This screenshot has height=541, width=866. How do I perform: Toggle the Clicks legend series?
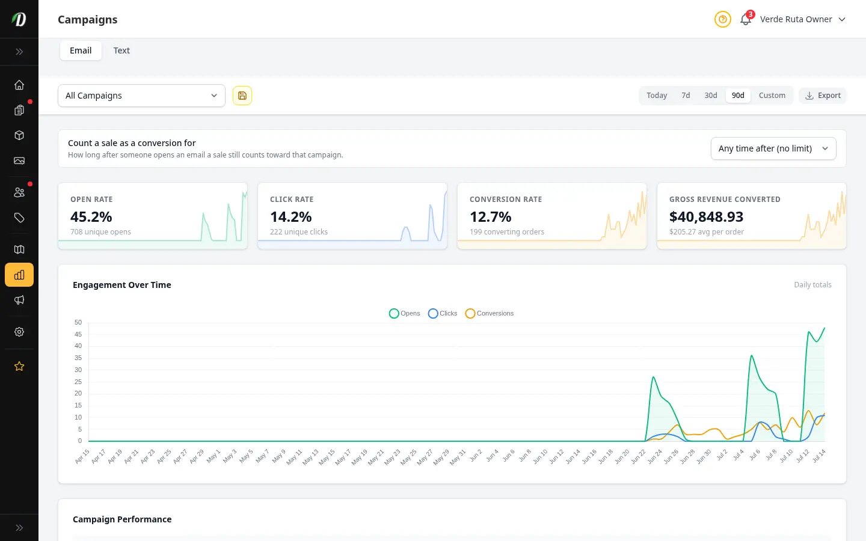click(443, 313)
